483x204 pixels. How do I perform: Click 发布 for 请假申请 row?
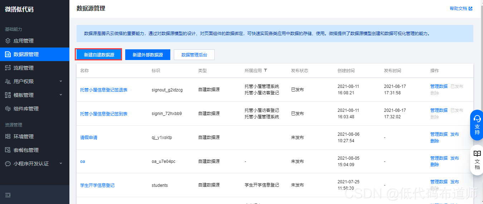[455, 134]
